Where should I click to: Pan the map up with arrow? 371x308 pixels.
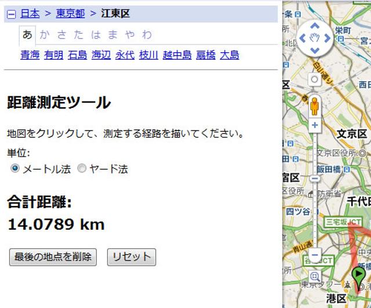315,26
